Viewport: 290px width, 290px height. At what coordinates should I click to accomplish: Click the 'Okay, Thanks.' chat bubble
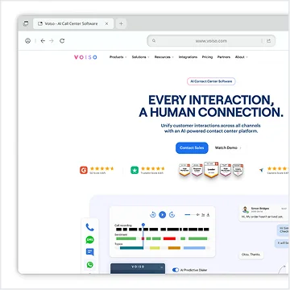[x=251, y=255]
